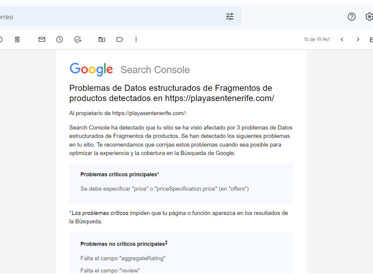The image size is (373, 274).
Task: Select 'Problemas no críticos principales' heading
Action: point(124,244)
